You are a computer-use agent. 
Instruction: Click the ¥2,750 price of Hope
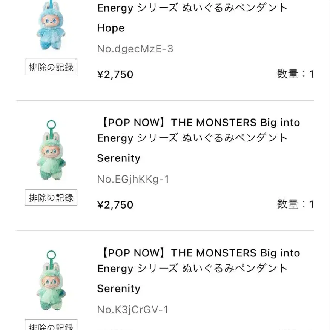[115, 74]
